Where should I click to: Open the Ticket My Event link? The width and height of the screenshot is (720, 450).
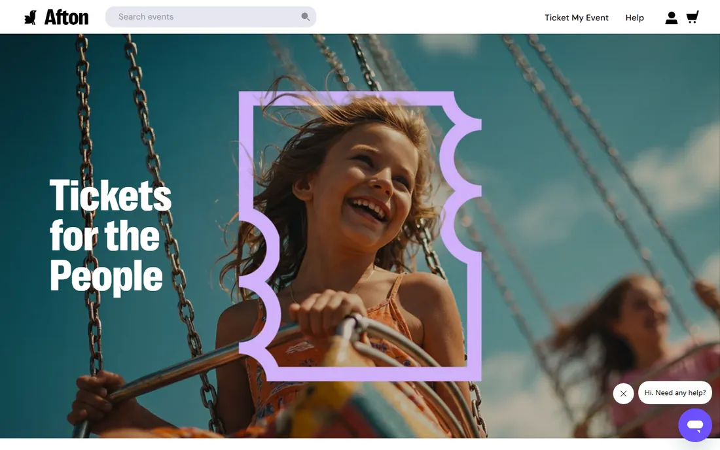[x=576, y=18]
